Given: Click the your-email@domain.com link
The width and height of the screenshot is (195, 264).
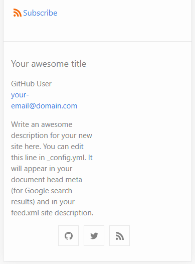Looking at the screenshot, I should [x=44, y=100].
